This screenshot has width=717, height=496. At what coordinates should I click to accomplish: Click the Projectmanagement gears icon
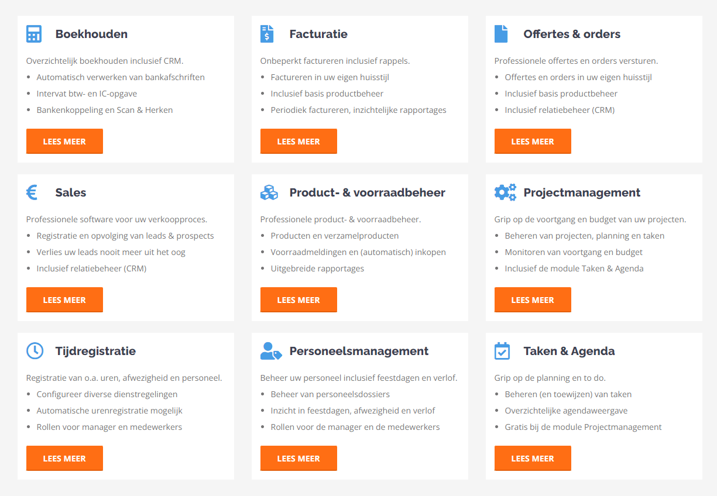click(x=505, y=192)
